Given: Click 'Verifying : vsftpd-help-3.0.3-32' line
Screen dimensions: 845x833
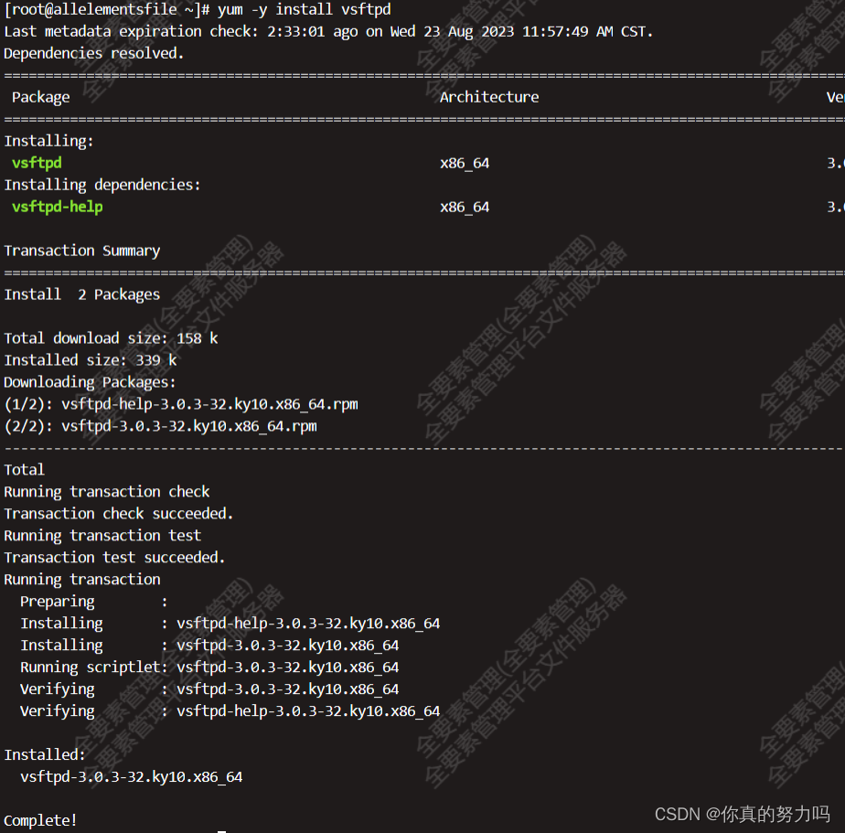Looking at the screenshot, I should pyautogui.click(x=230, y=711).
